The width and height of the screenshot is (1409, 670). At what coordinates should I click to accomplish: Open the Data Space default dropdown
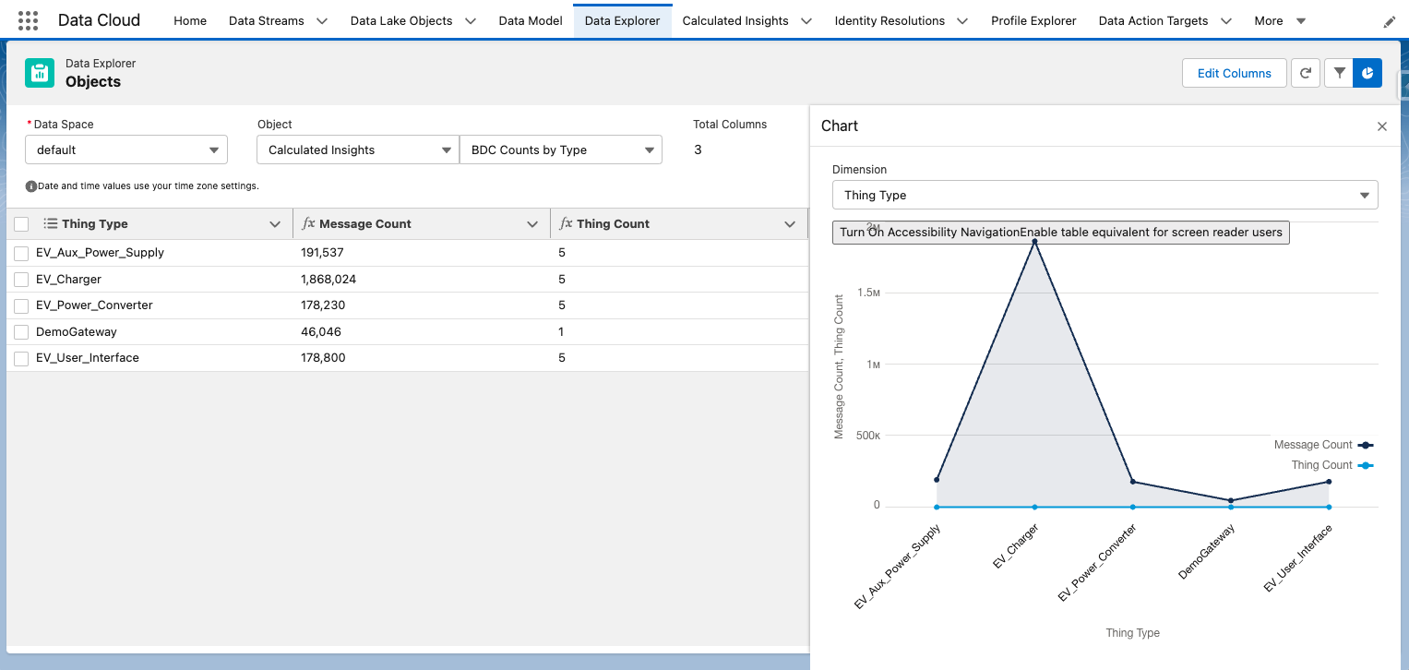[126, 150]
